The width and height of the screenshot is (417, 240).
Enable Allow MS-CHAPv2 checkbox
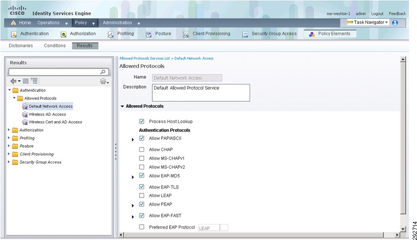(142, 167)
